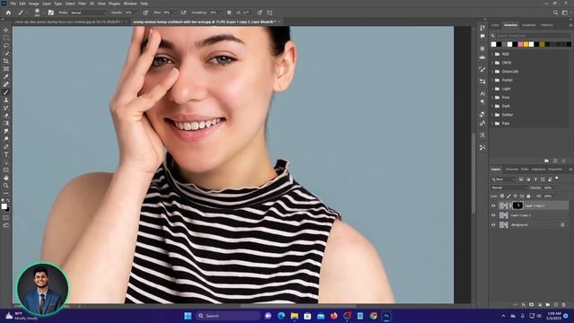The width and height of the screenshot is (574, 323).
Task: Click the foreground color square
Action: [x=4, y=206]
